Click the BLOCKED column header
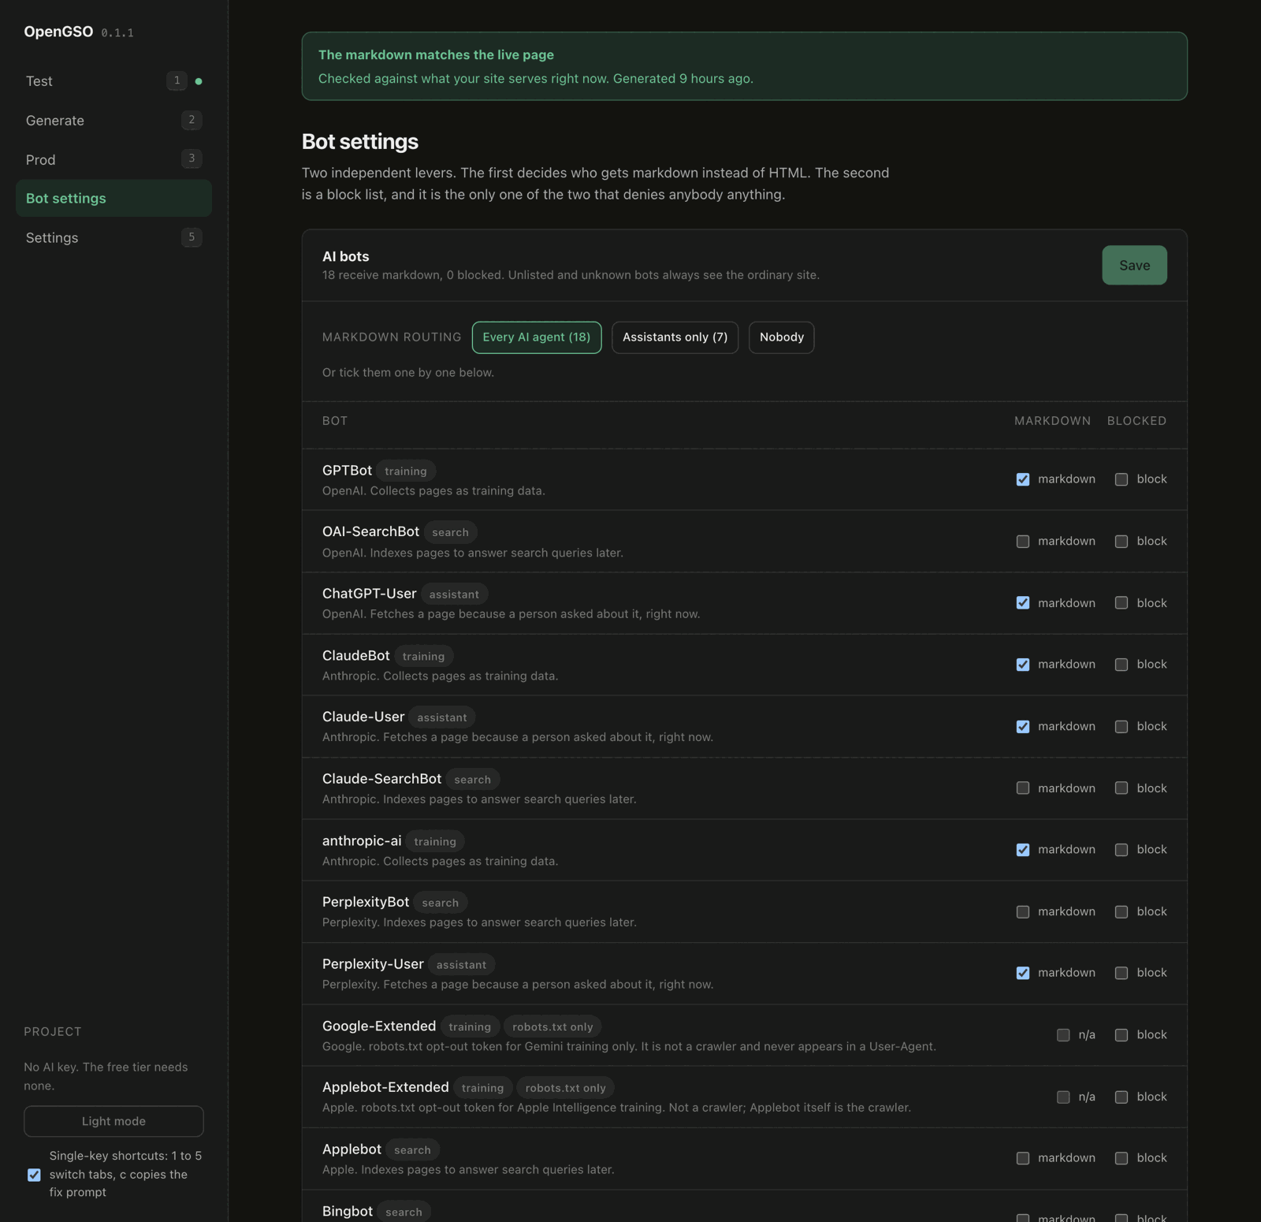The height and width of the screenshot is (1222, 1261). [1136, 421]
